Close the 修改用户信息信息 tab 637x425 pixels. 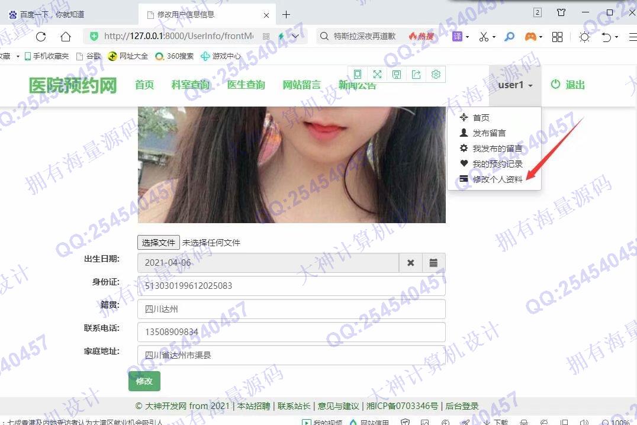coord(266,15)
